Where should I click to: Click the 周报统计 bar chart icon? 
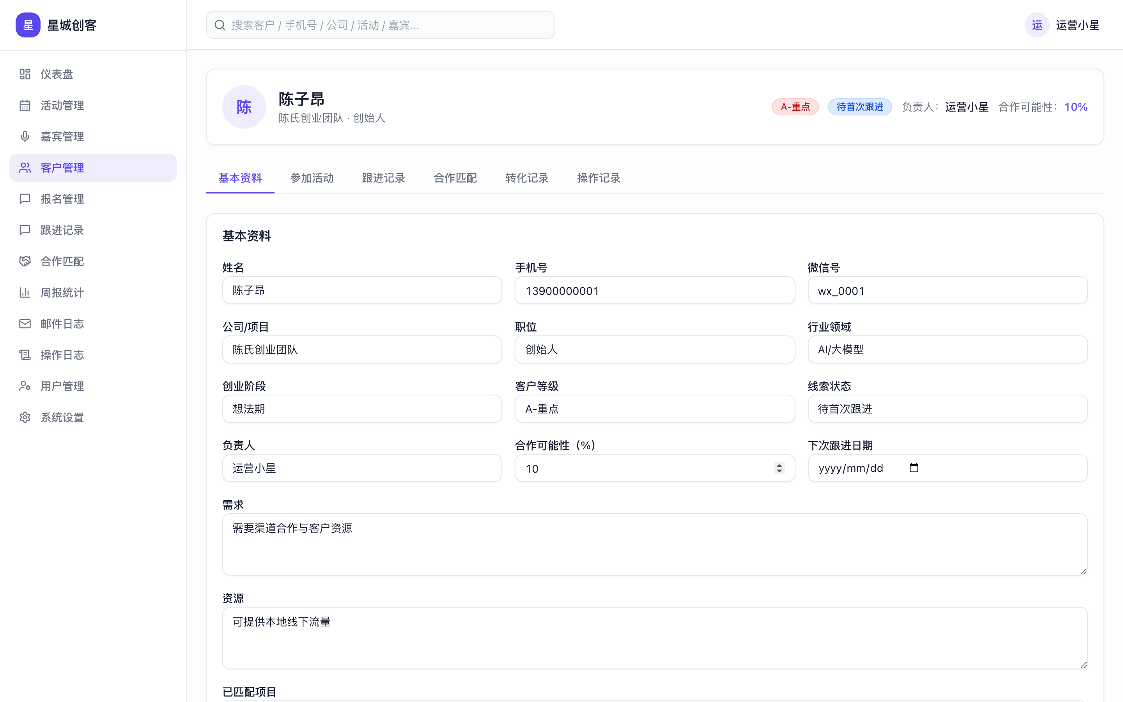(25, 292)
